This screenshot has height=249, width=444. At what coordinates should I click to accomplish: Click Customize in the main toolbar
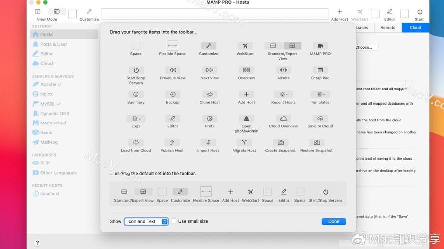click(x=89, y=15)
